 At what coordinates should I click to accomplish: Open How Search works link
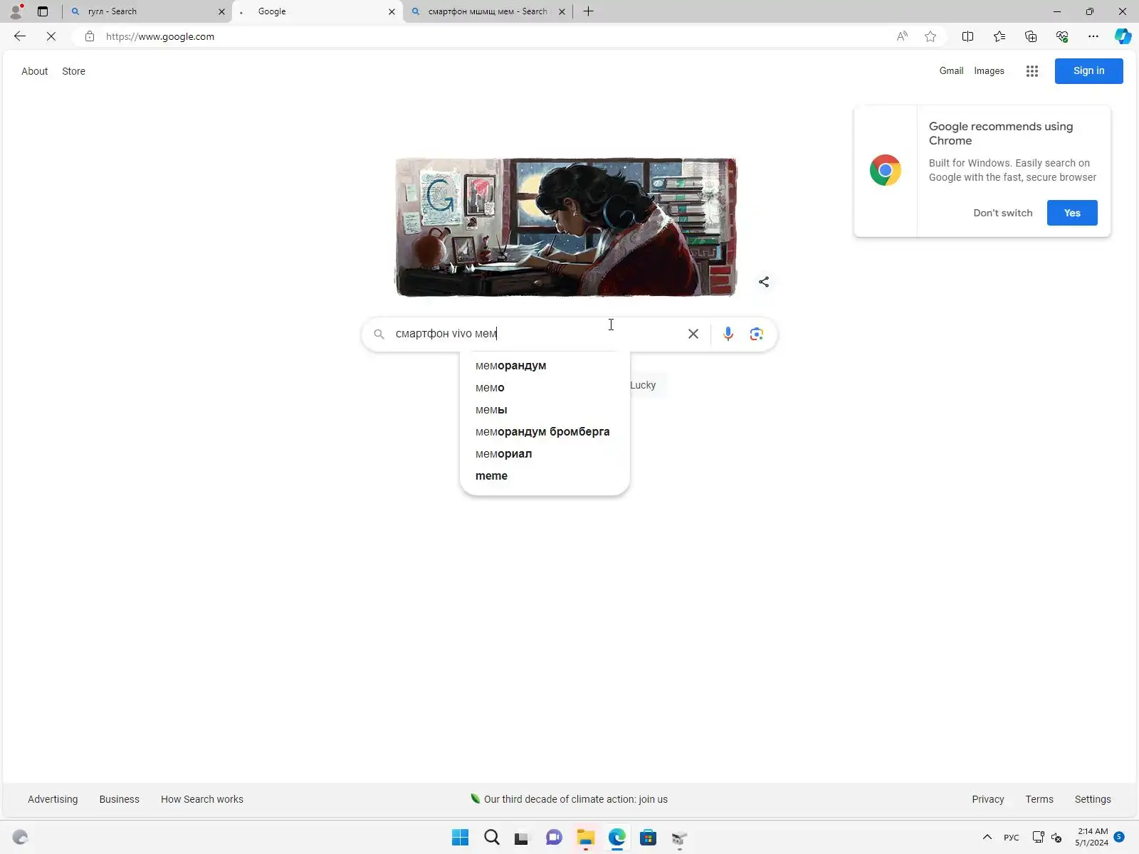[202, 799]
